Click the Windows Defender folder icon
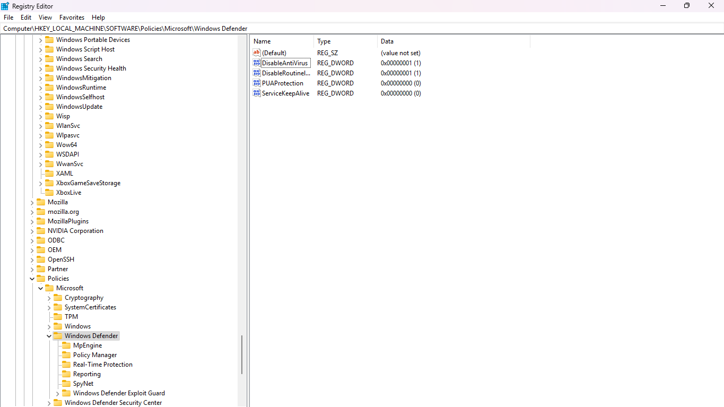The width and height of the screenshot is (724, 407). tap(58, 336)
